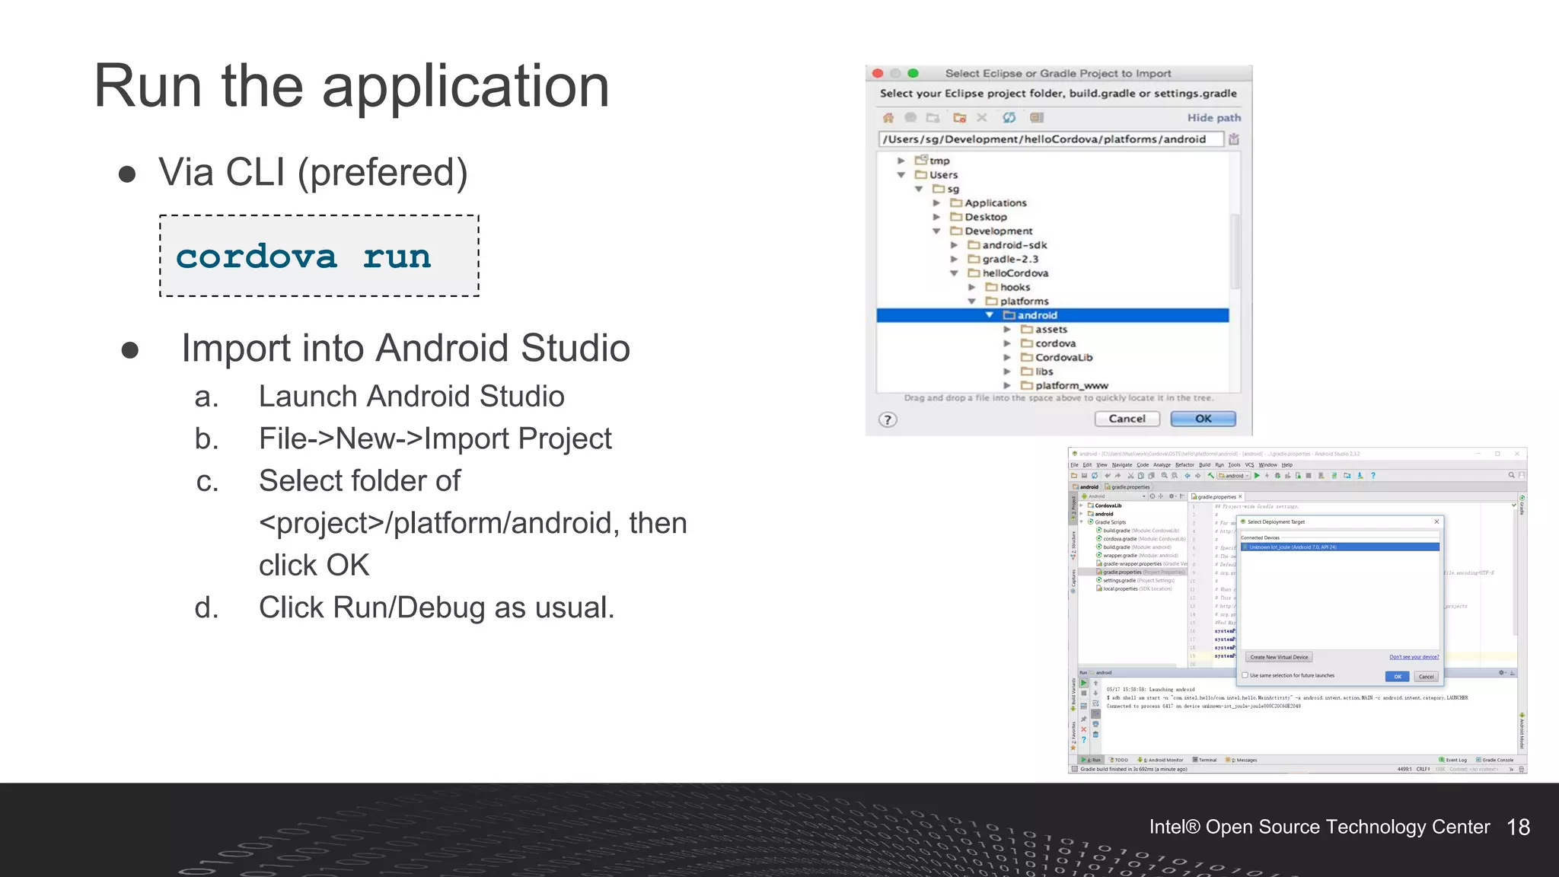Select the android folder row in import tree
This screenshot has height=877, width=1559.
[1053, 315]
